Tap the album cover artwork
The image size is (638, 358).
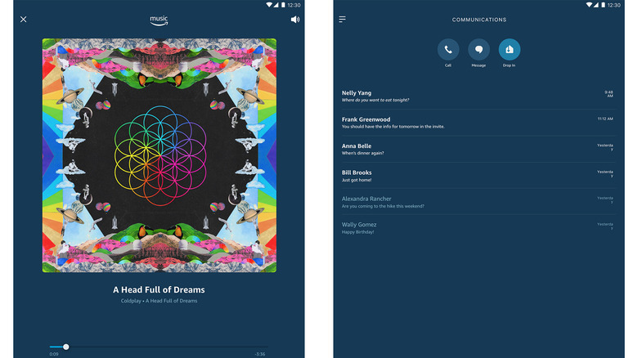[x=159, y=155]
